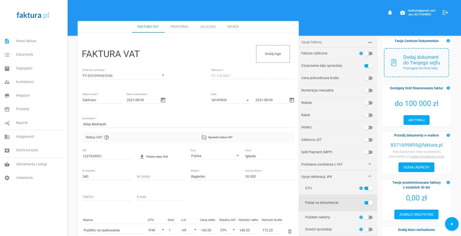The width and height of the screenshot is (461, 236).
Task: Enable Cena jednostkowa brutto toggle
Action: [369, 78]
